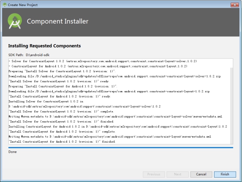Click the blue installation progress bar
242x182 pixels.
click(x=121, y=148)
